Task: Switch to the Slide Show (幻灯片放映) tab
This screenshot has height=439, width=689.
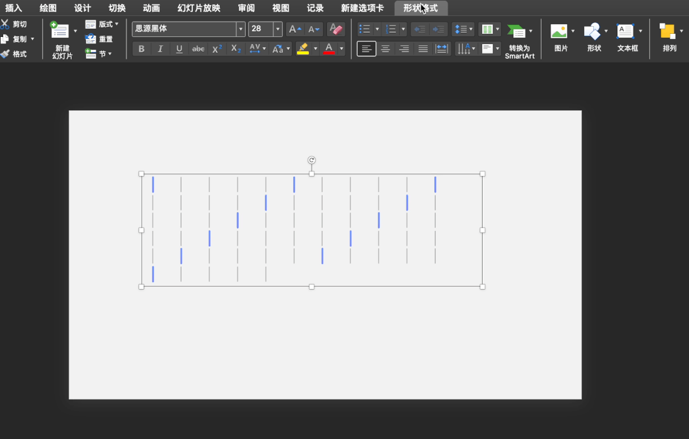Action: [199, 8]
